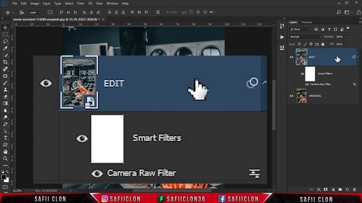This screenshot has width=362, height=203.
Task: Toggle lock position
Action: coord(311,44)
